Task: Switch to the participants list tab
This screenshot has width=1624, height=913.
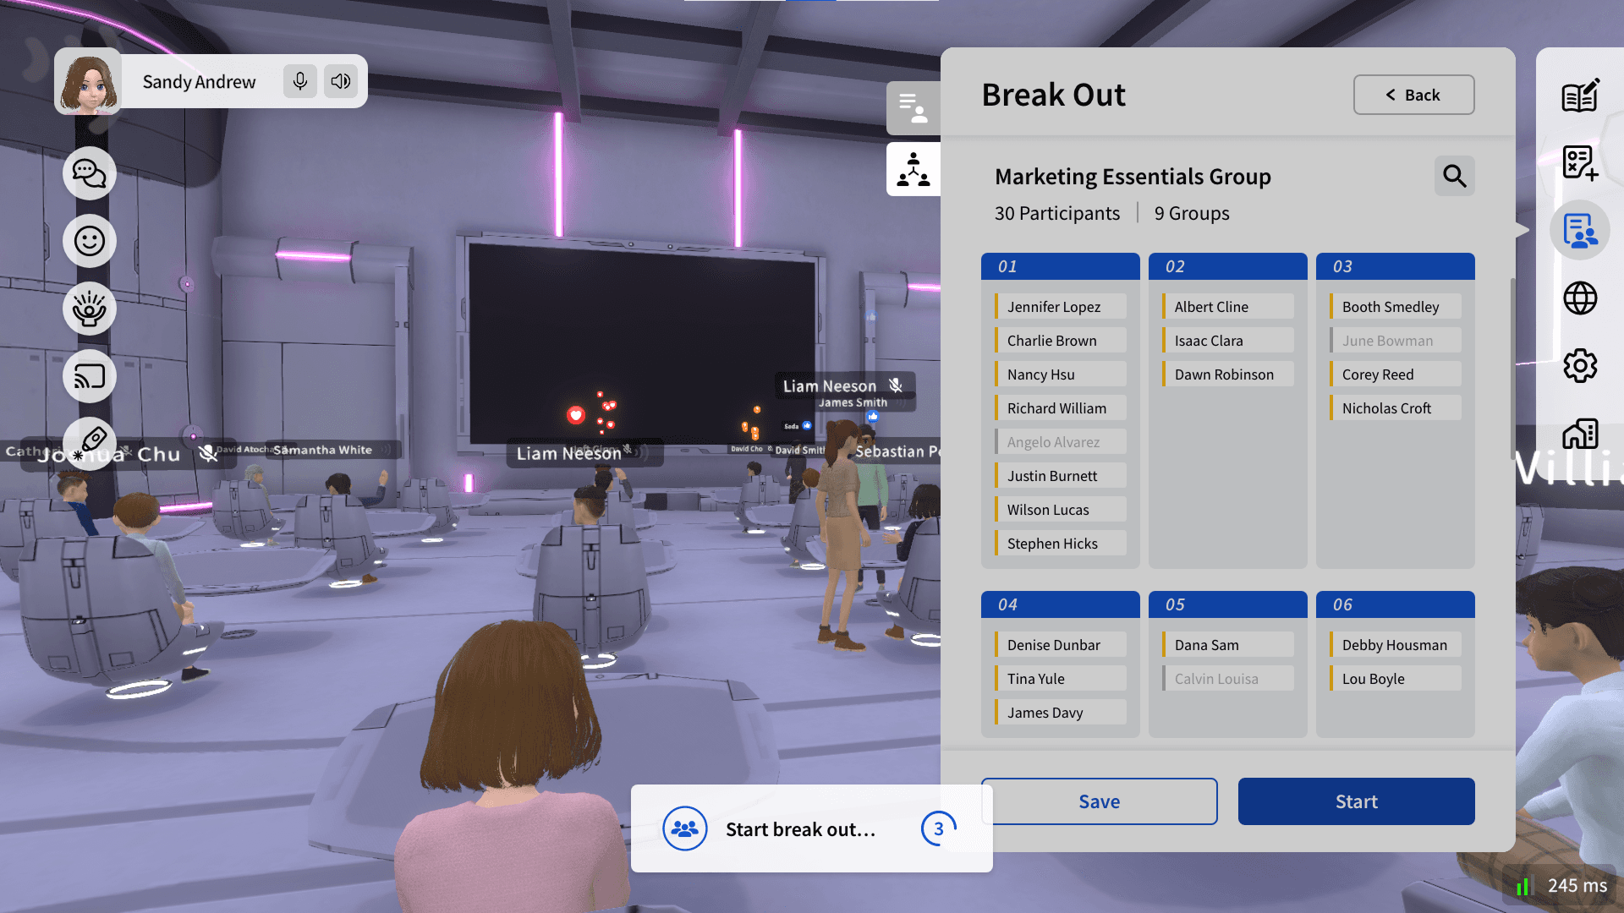Action: point(913,108)
